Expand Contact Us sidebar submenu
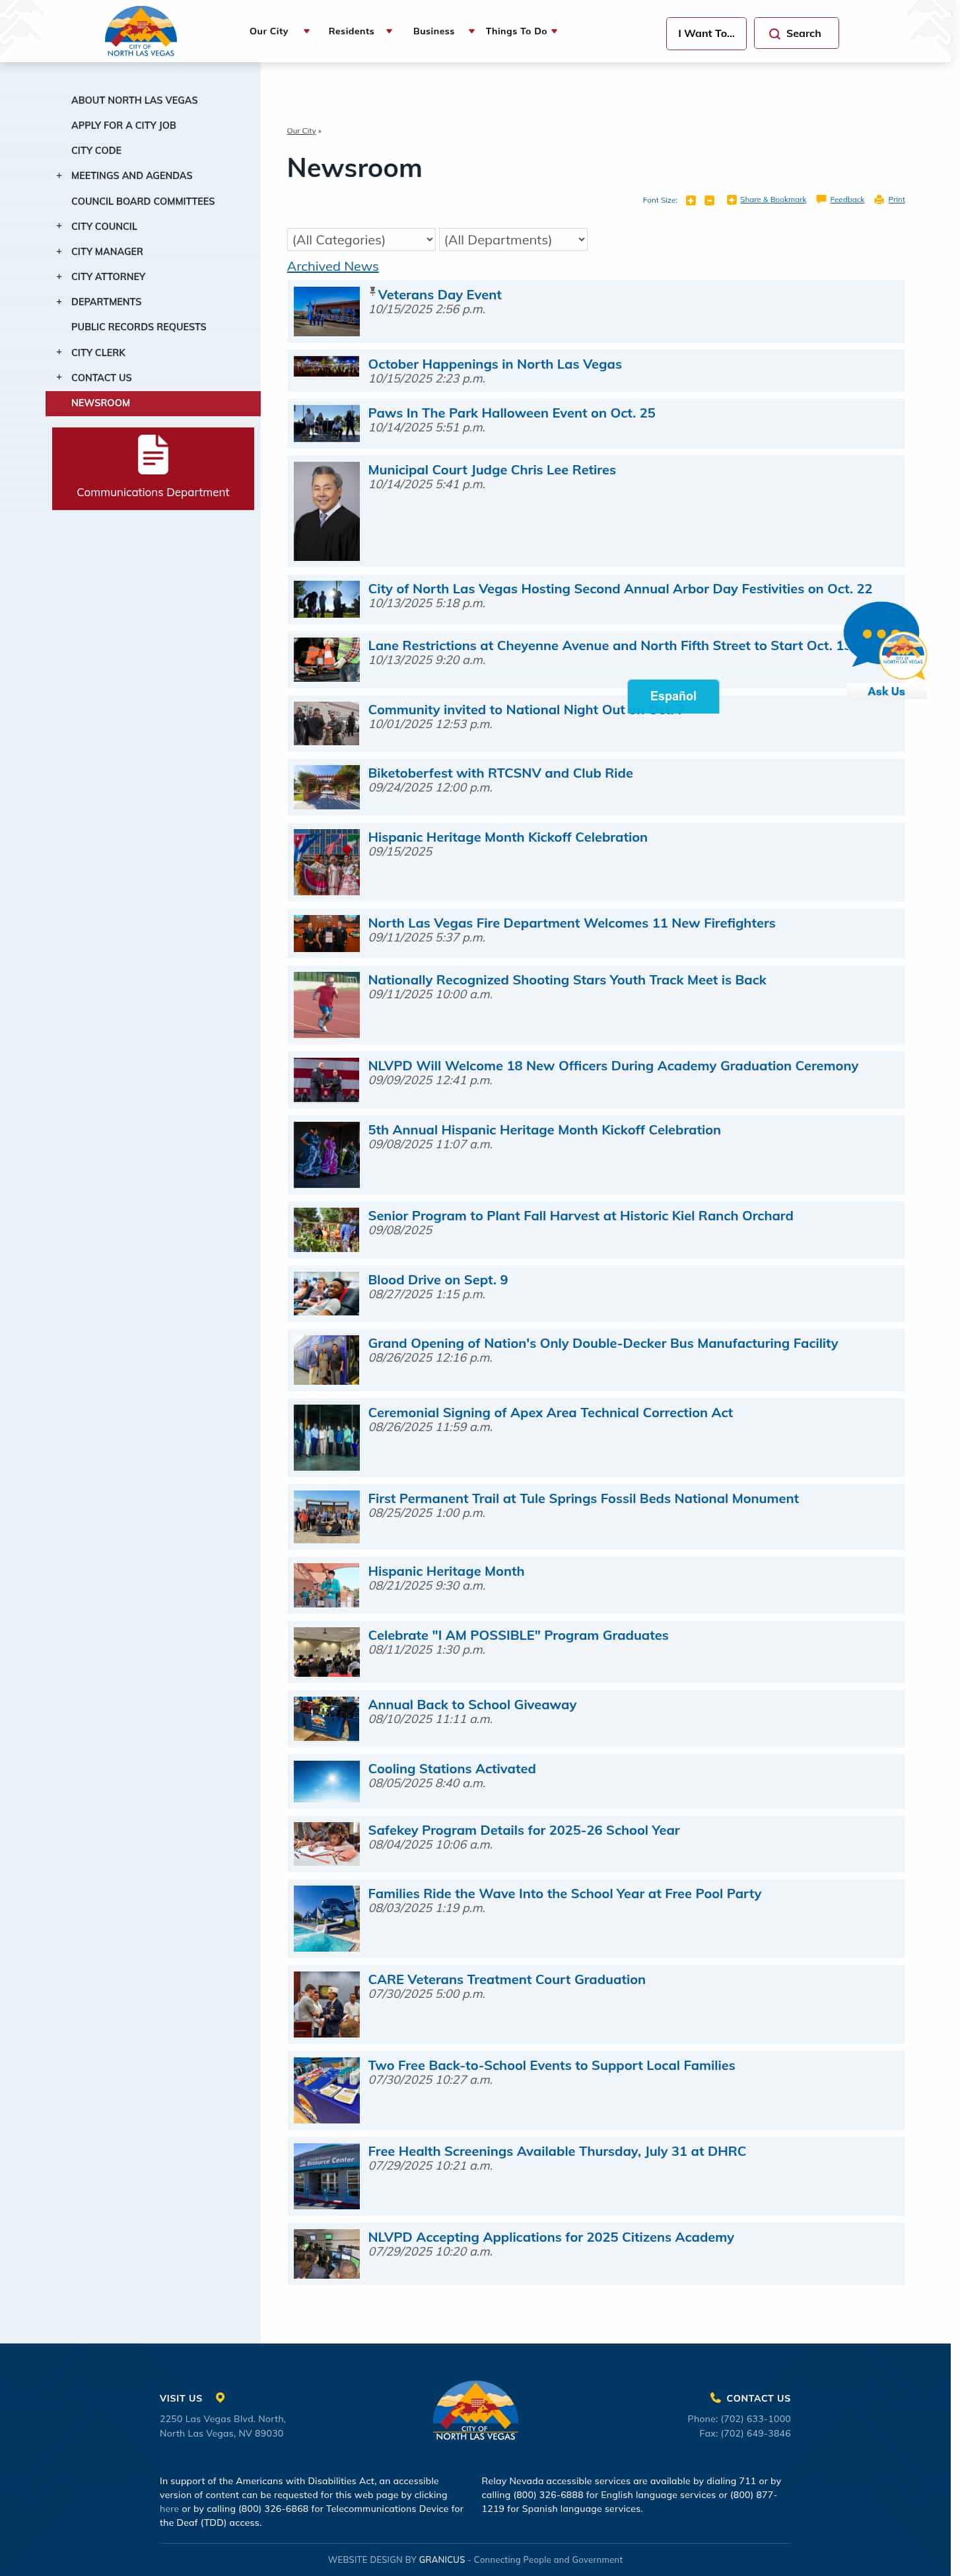The image size is (960, 2576). [59, 378]
